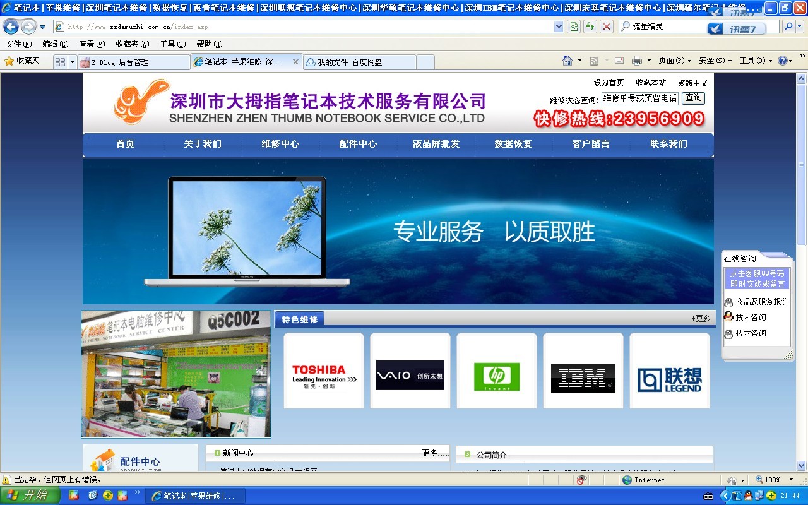Click the 维修单号或预留电话 input field
The height and width of the screenshot is (505, 808).
point(639,98)
